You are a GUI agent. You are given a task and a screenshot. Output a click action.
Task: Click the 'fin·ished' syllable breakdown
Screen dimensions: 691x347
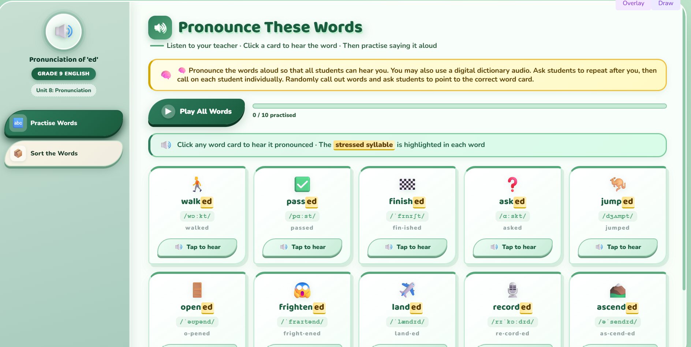pyautogui.click(x=407, y=228)
